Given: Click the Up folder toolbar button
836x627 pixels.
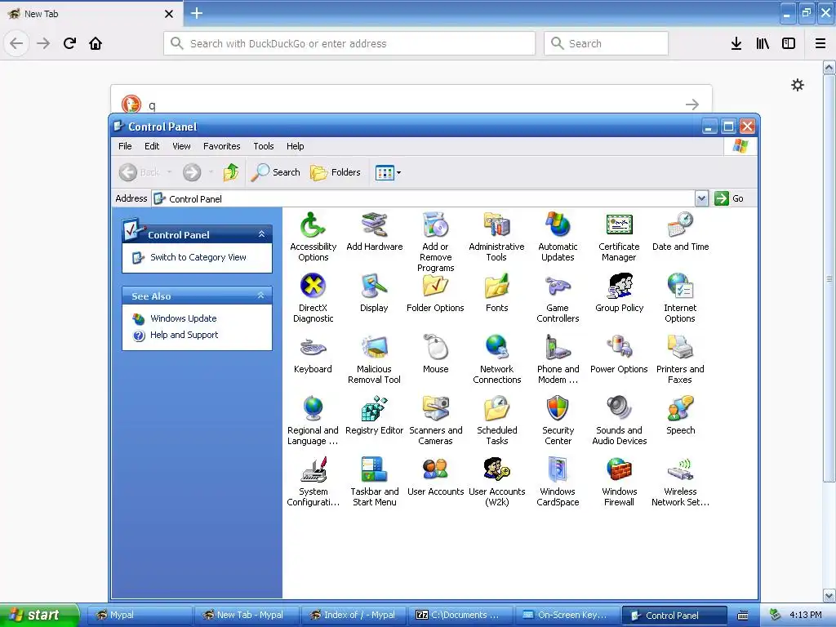Looking at the screenshot, I should pyautogui.click(x=231, y=172).
